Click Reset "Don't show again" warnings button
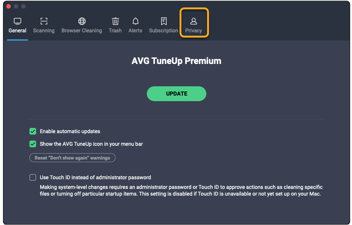The image size is (352, 225). [x=72, y=158]
